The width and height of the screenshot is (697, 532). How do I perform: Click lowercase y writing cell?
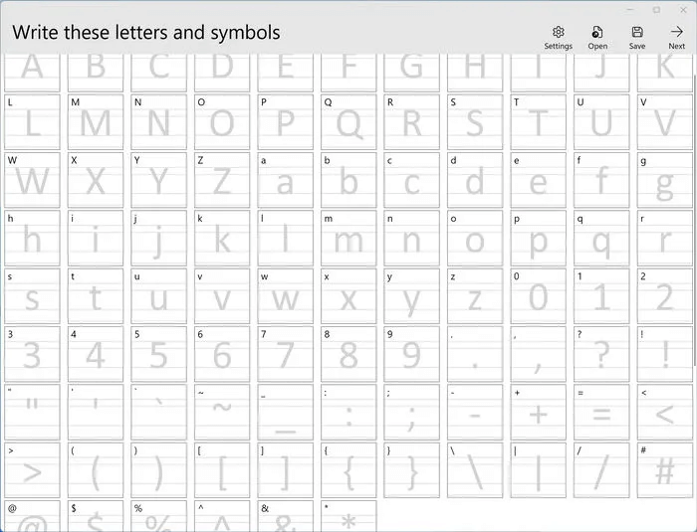[411, 295]
